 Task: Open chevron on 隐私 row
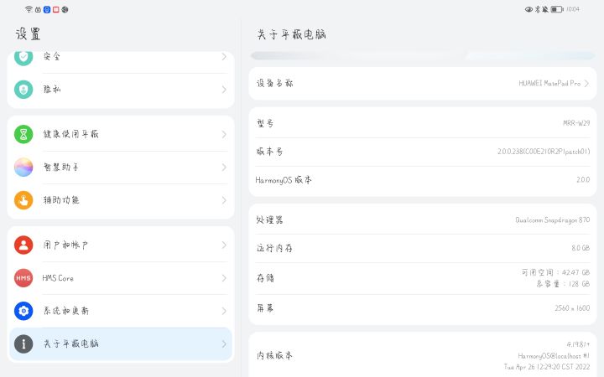pyautogui.click(x=224, y=90)
